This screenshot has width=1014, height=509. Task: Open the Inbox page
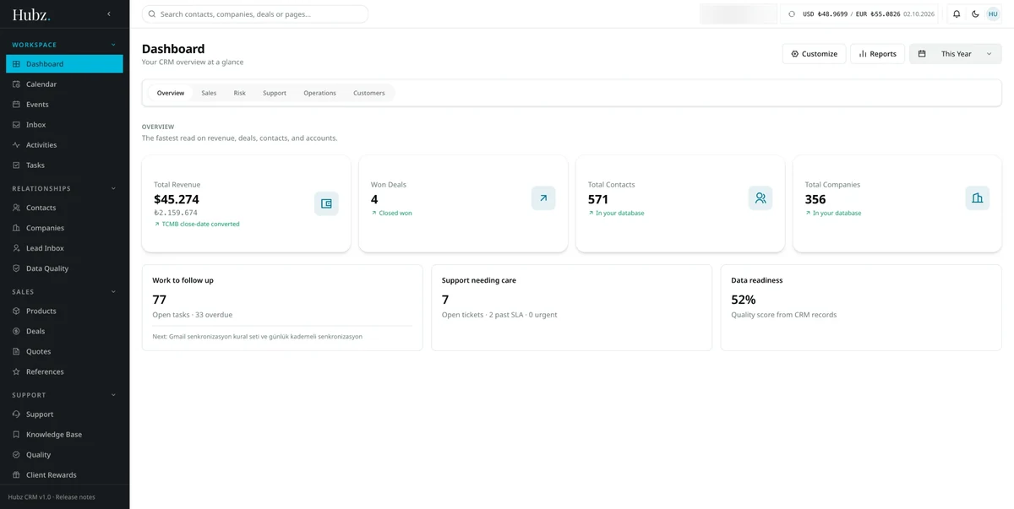[64, 125]
